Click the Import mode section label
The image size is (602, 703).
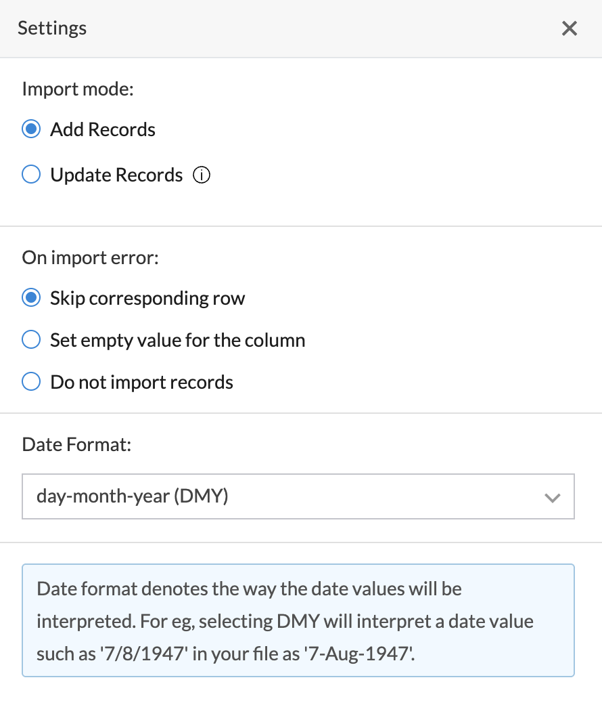point(78,89)
